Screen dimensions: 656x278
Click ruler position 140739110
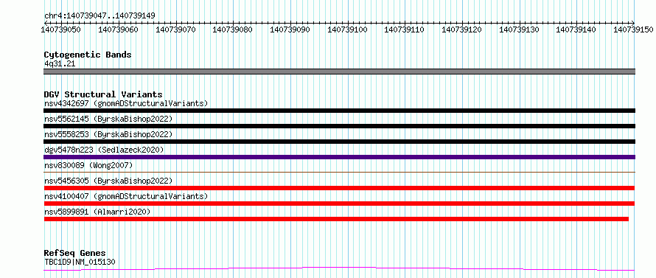point(405,29)
